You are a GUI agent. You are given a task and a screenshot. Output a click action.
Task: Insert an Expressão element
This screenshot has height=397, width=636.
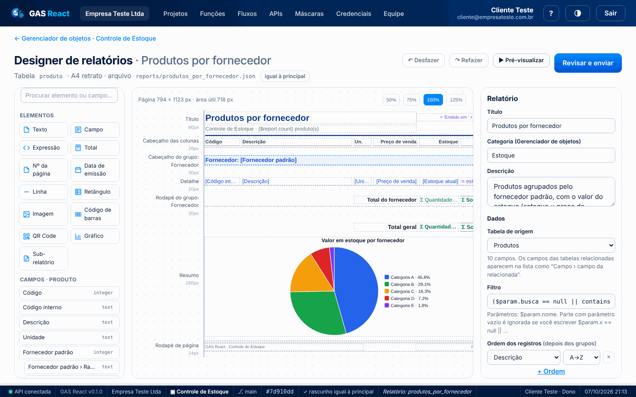(x=43, y=148)
